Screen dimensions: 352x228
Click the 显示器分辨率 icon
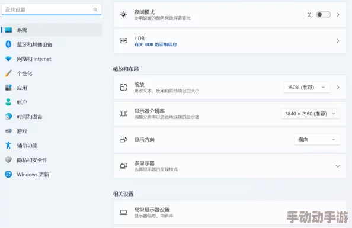123,114
